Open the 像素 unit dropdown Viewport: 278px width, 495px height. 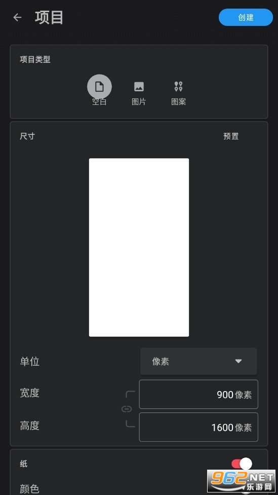[198, 362]
